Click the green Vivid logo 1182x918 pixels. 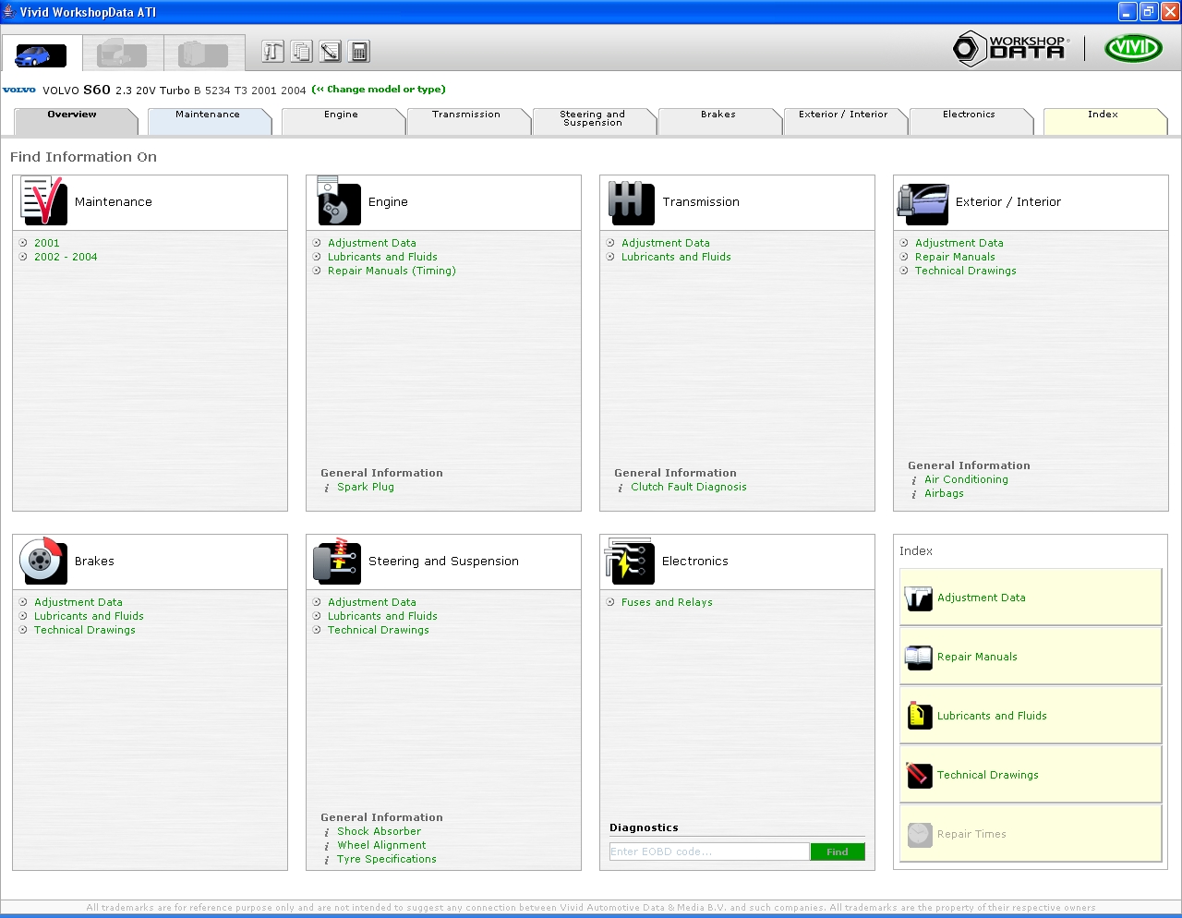[1134, 48]
